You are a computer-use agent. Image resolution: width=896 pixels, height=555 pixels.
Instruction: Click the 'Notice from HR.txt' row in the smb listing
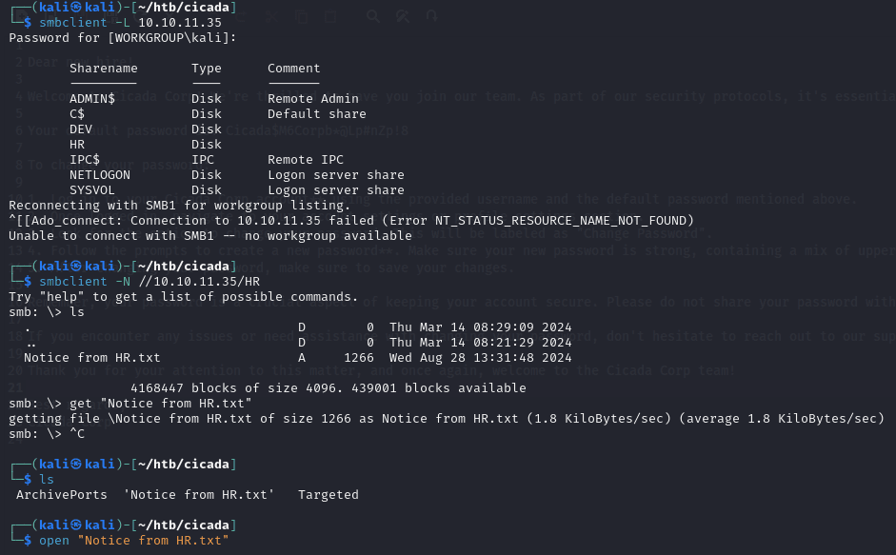(92, 358)
